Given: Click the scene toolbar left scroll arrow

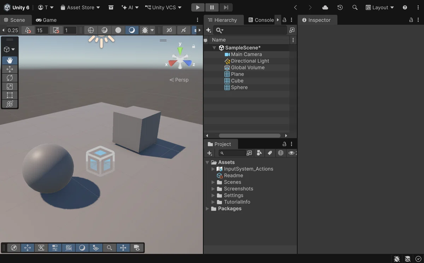Looking at the screenshot, I should [x=3, y=30].
